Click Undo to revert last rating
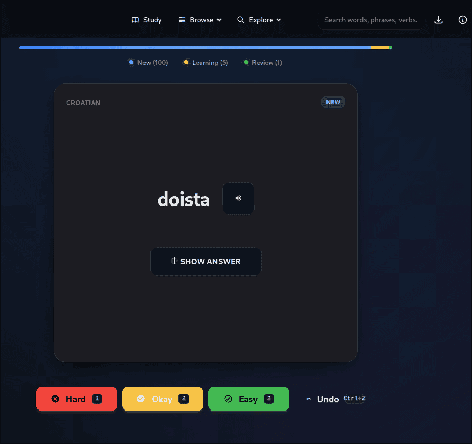 328,399
